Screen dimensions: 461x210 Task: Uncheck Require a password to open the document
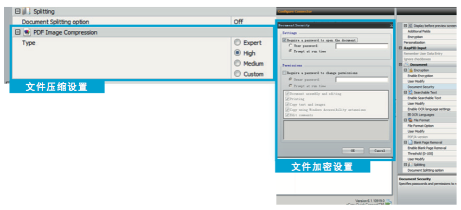tap(284, 40)
